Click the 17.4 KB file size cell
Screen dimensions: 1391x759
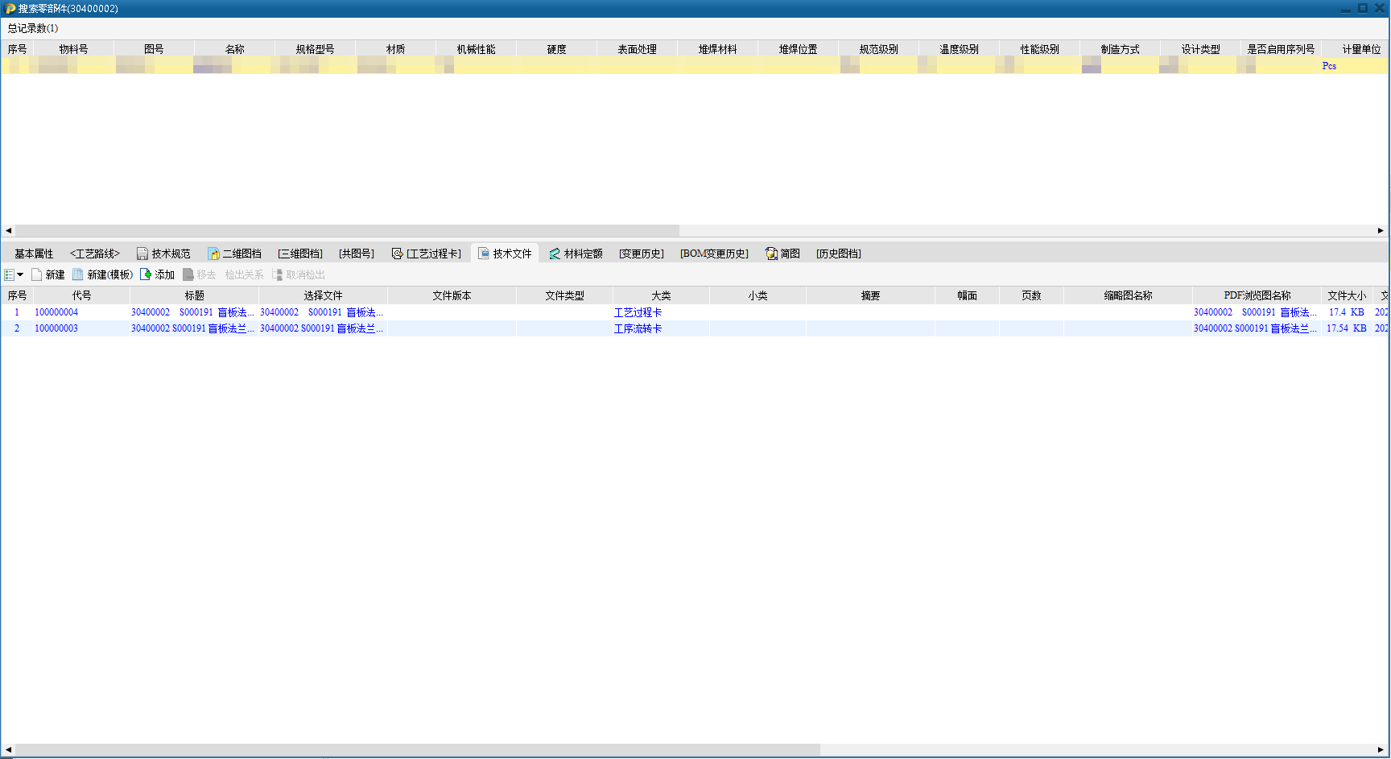pyautogui.click(x=1346, y=312)
